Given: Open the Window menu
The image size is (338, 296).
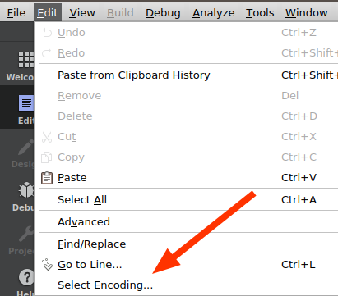Looking at the screenshot, I should tap(307, 13).
